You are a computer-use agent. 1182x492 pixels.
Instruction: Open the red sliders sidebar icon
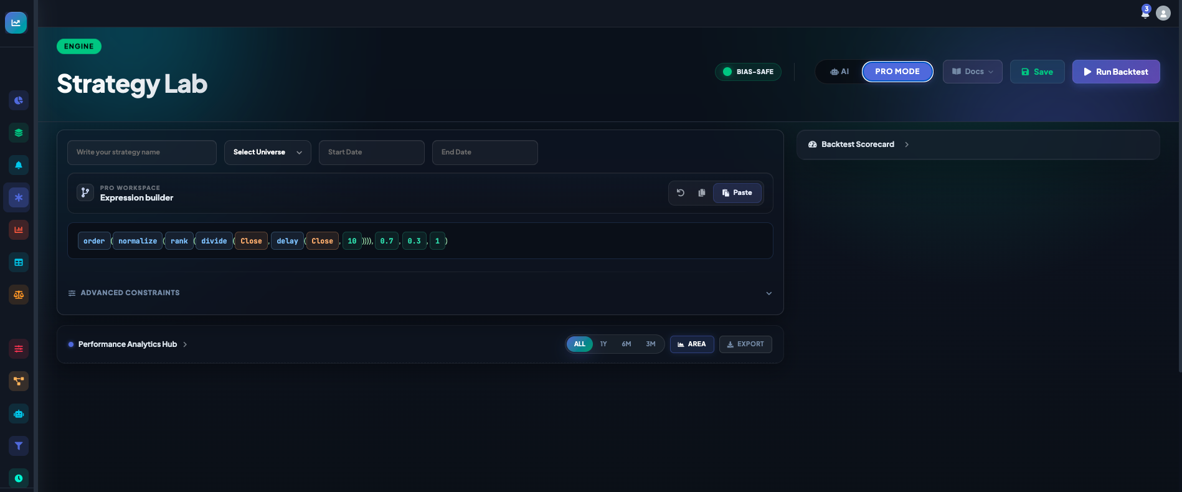[19, 349]
